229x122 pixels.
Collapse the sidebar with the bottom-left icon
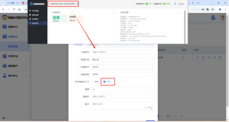4,118
